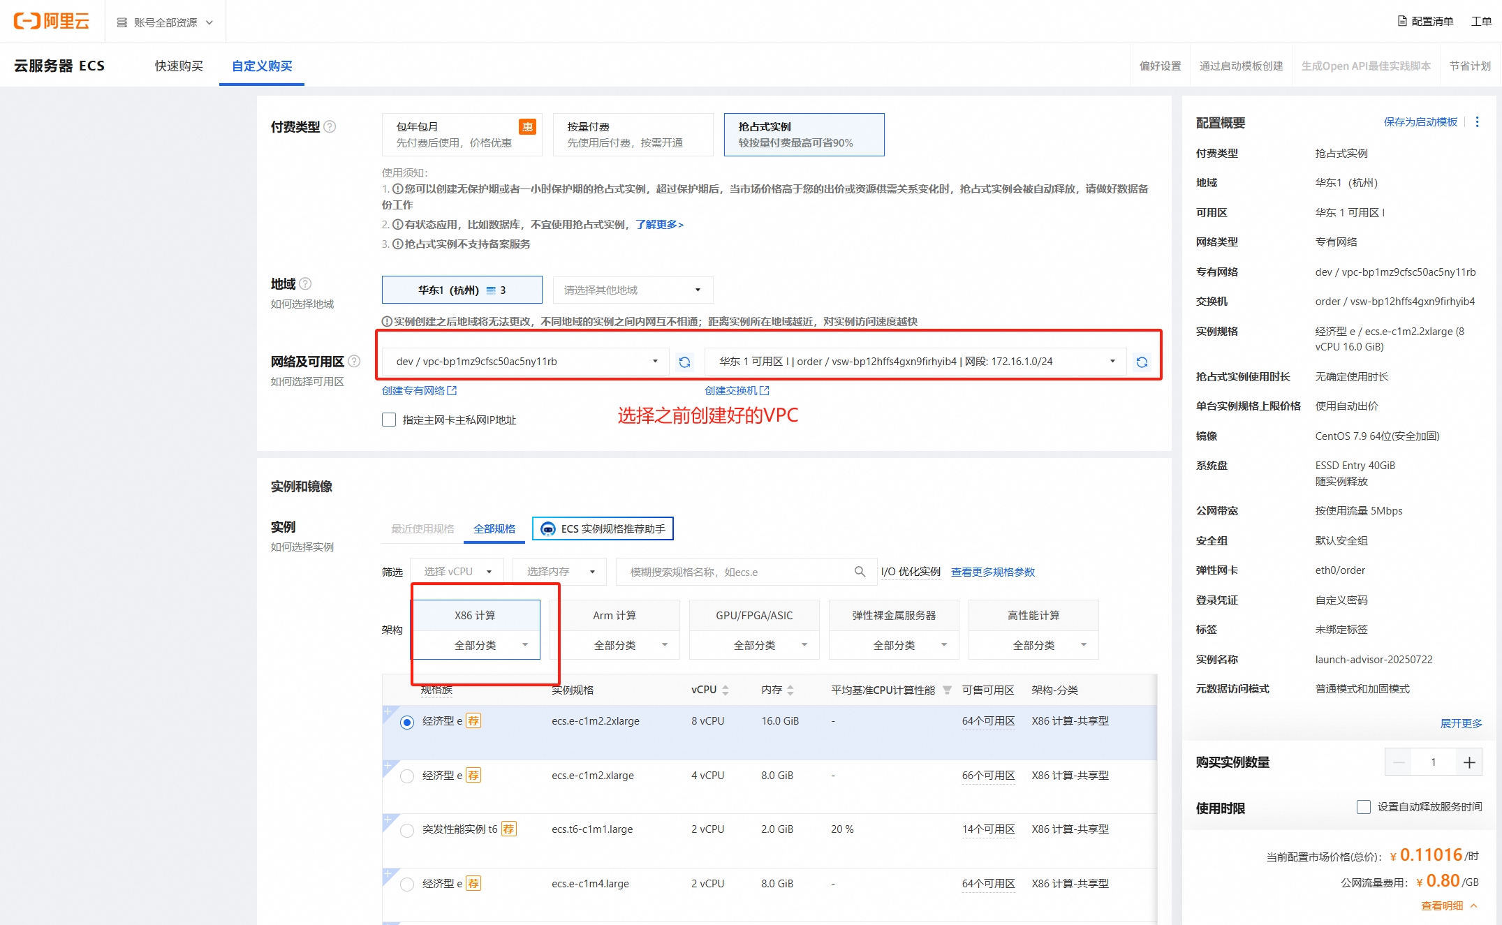The width and height of the screenshot is (1502, 925).
Task: Click search icon in spec search box
Action: pyautogui.click(x=860, y=572)
